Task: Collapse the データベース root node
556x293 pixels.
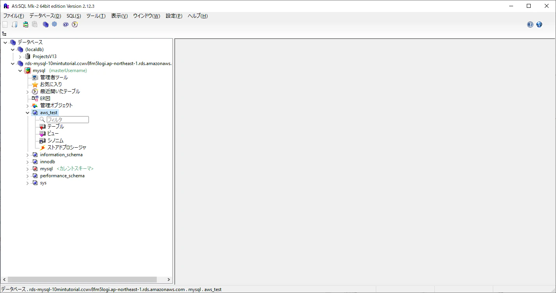Action: 5,42
